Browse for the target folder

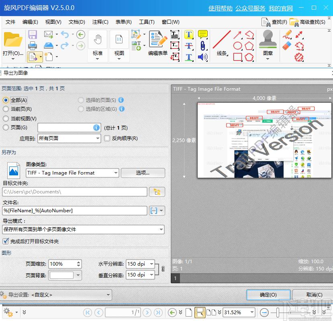click(x=157, y=192)
